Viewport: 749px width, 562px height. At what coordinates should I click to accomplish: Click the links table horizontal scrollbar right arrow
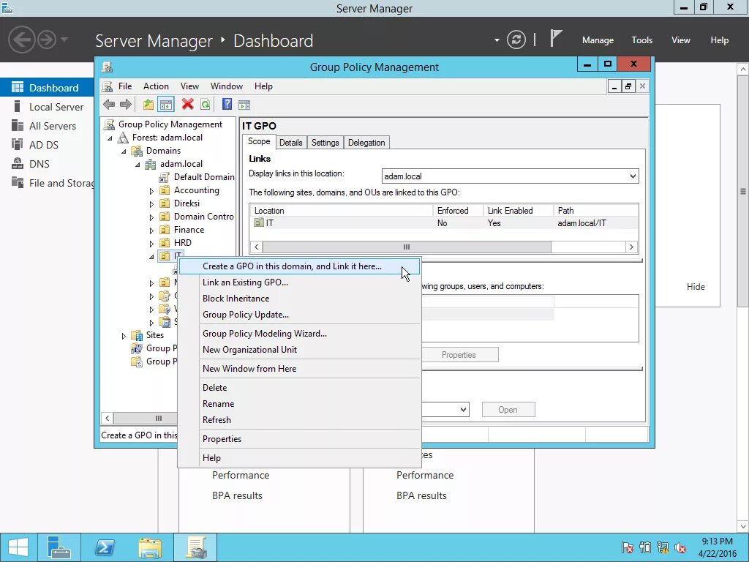tap(631, 247)
